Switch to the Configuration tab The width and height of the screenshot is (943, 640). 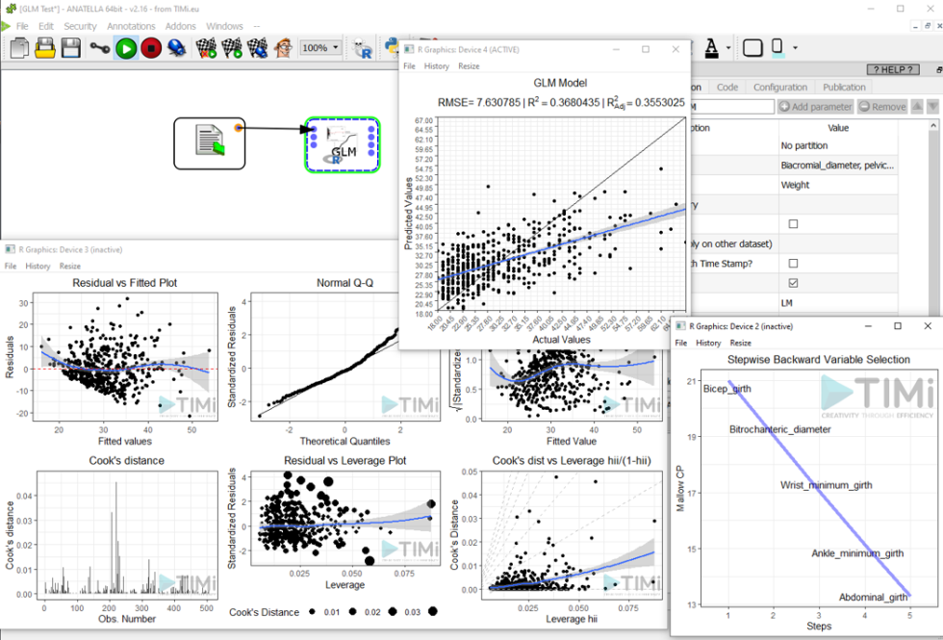(x=779, y=88)
